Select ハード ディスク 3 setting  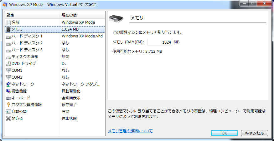click(x=55, y=50)
